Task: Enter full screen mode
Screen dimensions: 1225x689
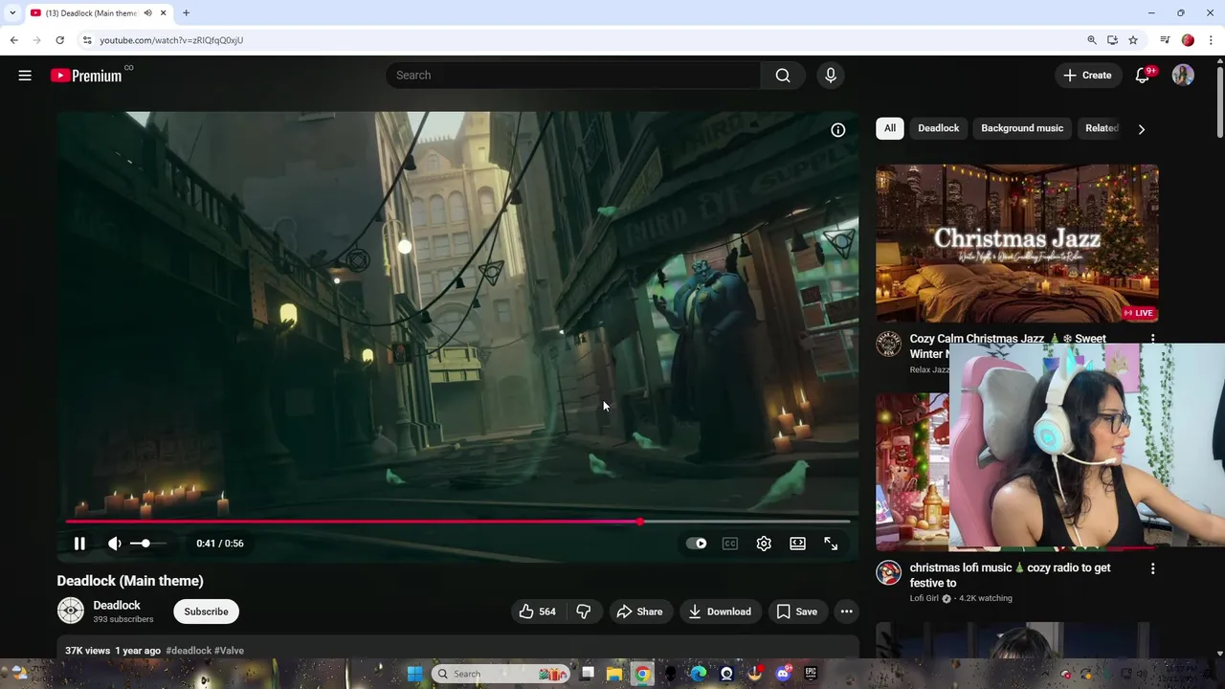Action: pos(831,544)
